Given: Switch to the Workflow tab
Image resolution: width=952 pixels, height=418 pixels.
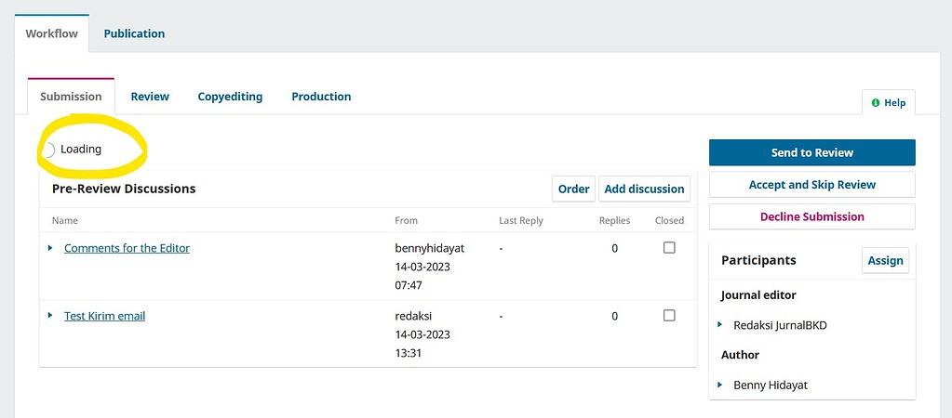Looking at the screenshot, I should tap(51, 33).
